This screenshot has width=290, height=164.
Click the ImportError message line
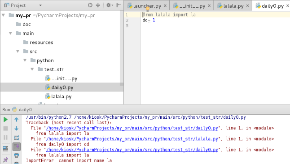[x=69, y=160]
